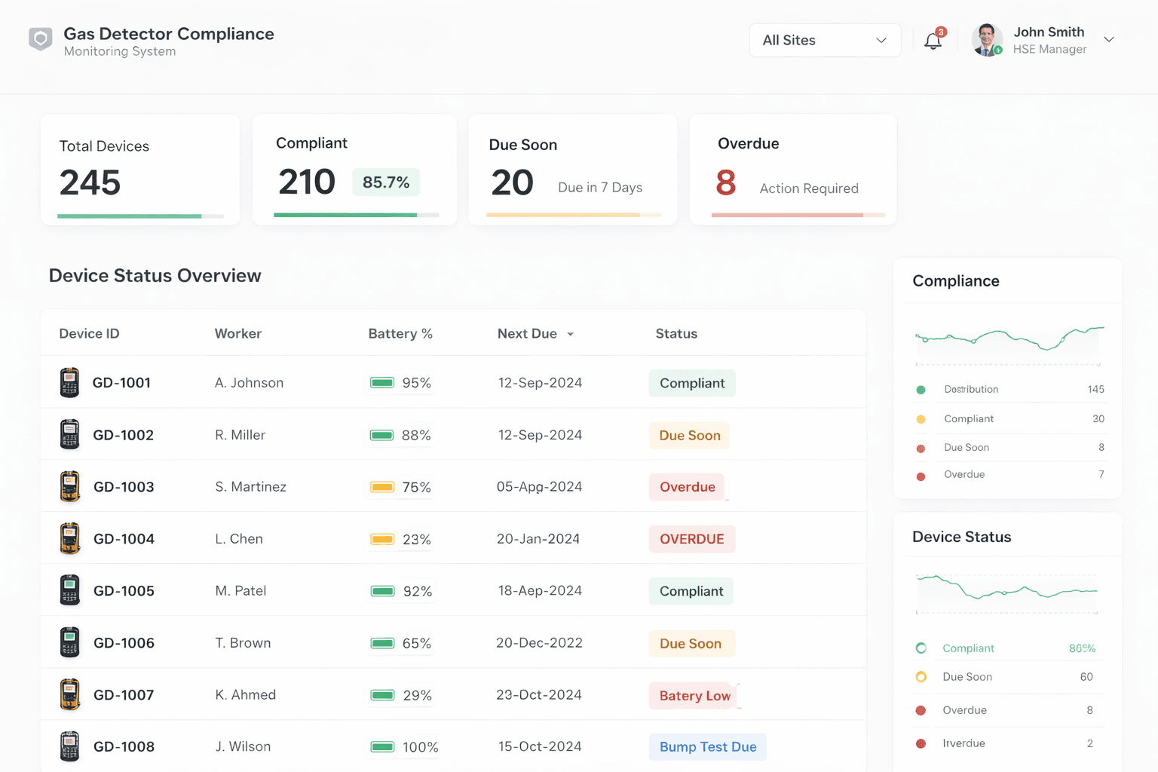Expand John Smith's account menu chevron

1108,39
